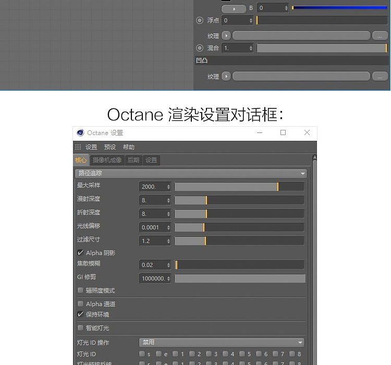This screenshot has width=391, height=365.
Task: Click the 光线偏移 stepper arrows
Action: click(x=168, y=227)
